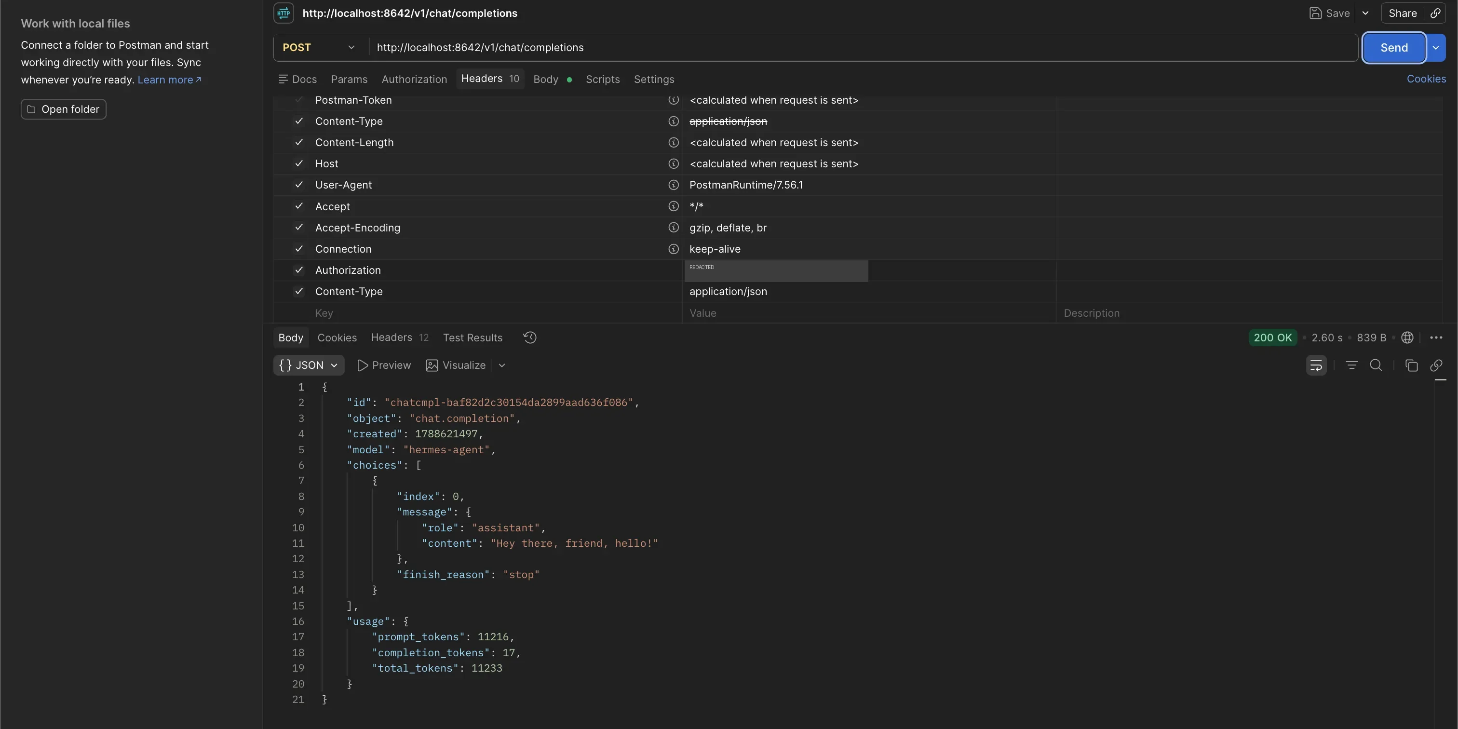
Task: Switch to the Params tab
Action: pos(349,79)
